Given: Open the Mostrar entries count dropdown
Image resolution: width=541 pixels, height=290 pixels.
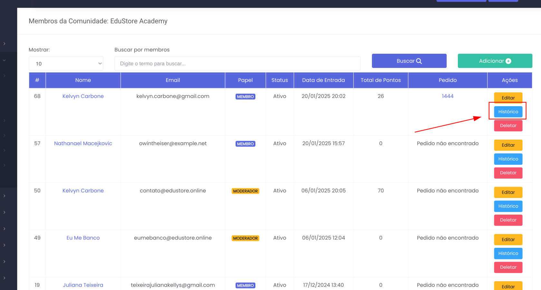Looking at the screenshot, I should pos(66,64).
